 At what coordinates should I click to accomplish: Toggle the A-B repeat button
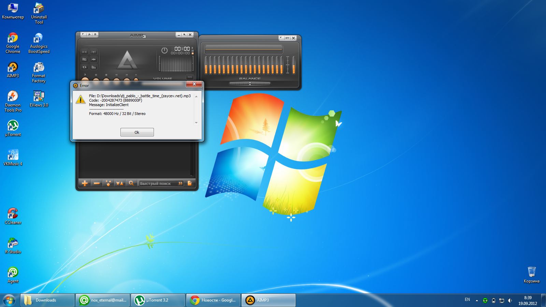(x=84, y=52)
